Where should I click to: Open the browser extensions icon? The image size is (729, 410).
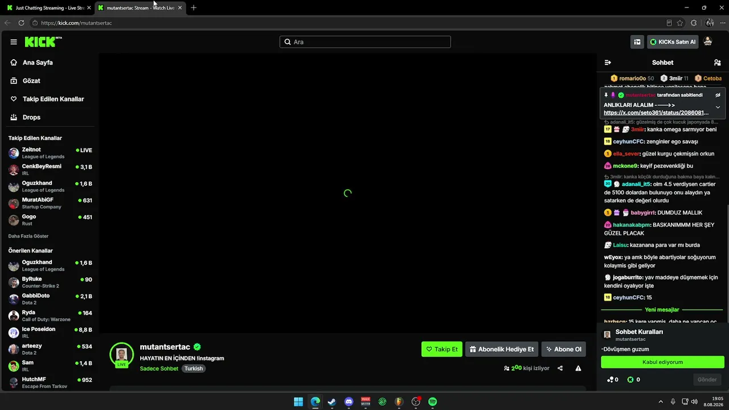coord(694,23)
